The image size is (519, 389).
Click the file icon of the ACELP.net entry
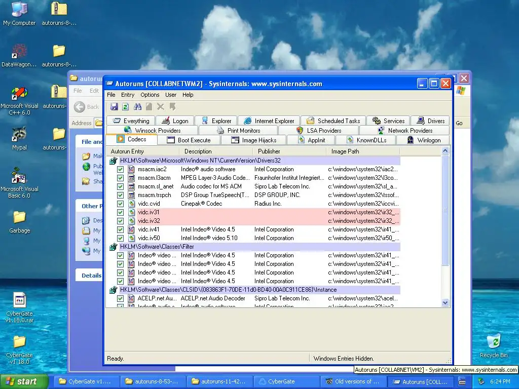click(x=131, y=298)
